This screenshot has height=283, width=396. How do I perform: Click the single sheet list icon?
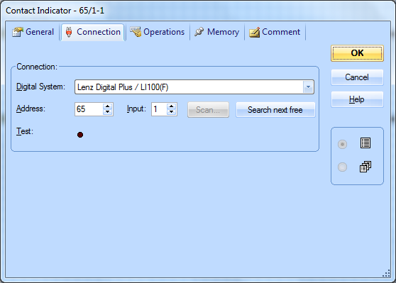coord(365,143)
